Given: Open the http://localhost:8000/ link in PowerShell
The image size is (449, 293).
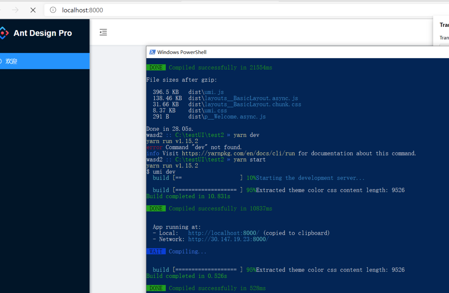Looking at the screenshot, I should click(224, 233).
